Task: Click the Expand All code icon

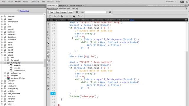Action: 48,39
